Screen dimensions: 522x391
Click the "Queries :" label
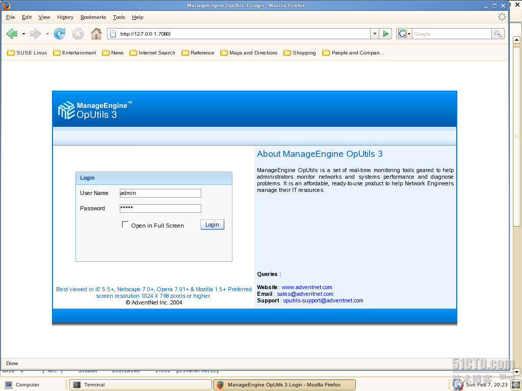tap(269, 274)
